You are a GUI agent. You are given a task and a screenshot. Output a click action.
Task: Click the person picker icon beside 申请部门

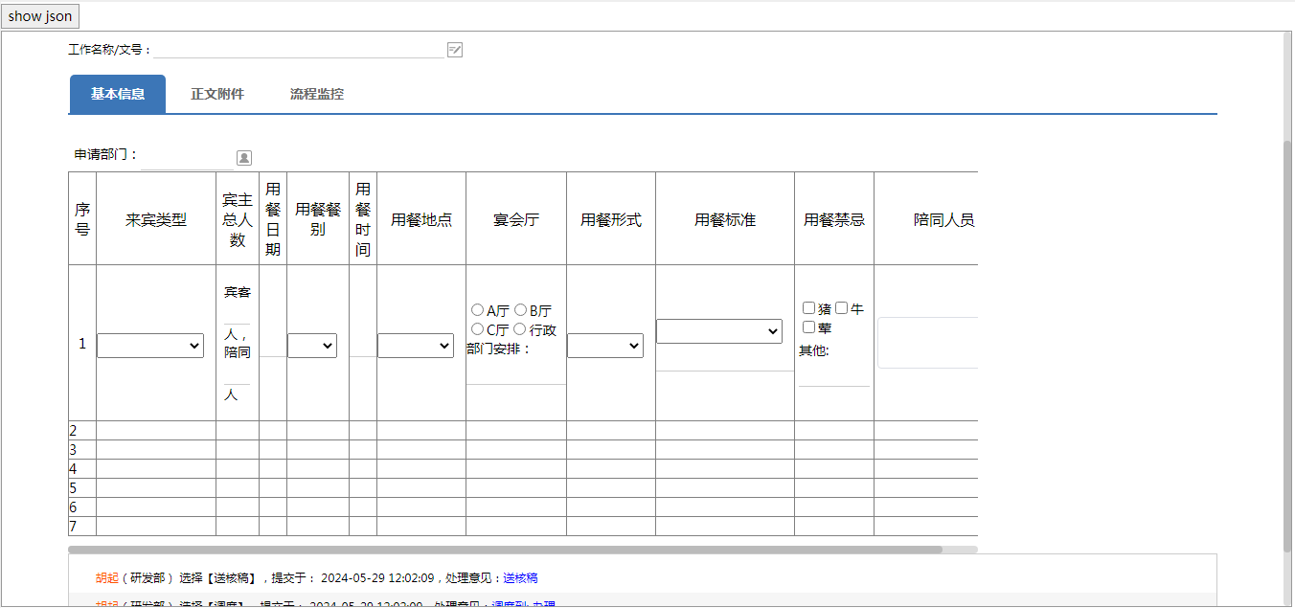pos(244,158)
